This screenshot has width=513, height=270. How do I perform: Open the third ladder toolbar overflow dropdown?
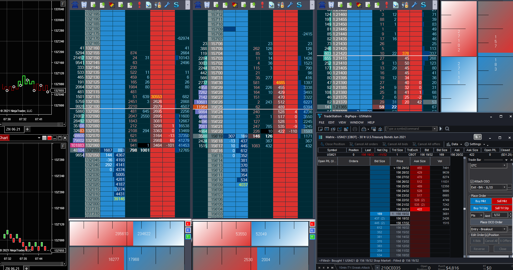pyautogui.click(x=435, y=5)
